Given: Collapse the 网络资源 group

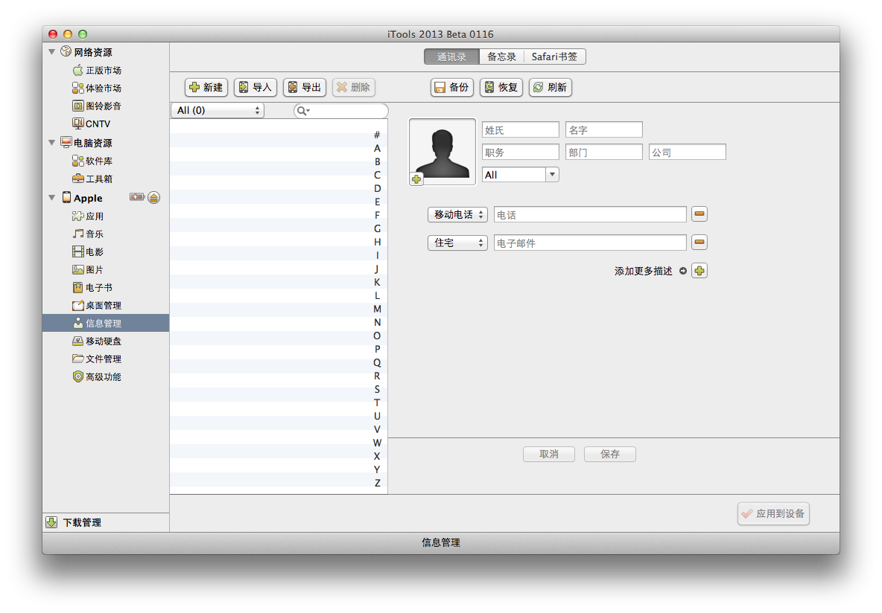Looking at the screenshot, I should [51, 51].
